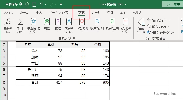Open the ファイル tab
The height and width of the screenshot is (100, 183).
[x=8, y=12]
